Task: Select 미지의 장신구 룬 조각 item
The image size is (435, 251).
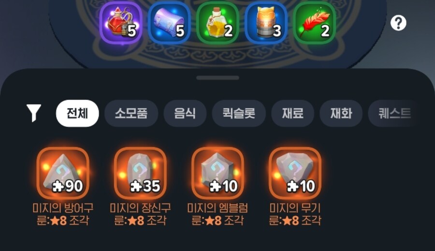Action: (140, 173)
